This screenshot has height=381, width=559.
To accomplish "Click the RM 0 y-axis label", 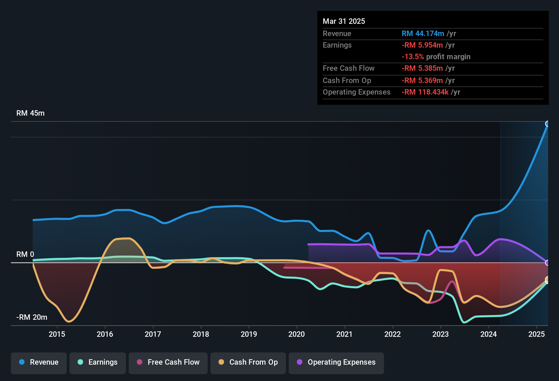I will 25,254.
